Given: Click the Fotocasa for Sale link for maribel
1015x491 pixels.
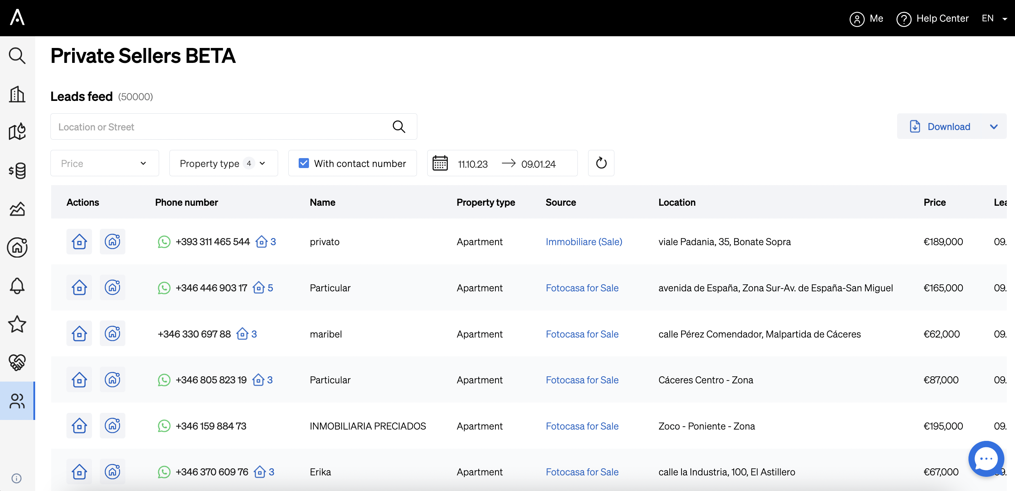Looking at the screenshot, I should tap(581, 334).
